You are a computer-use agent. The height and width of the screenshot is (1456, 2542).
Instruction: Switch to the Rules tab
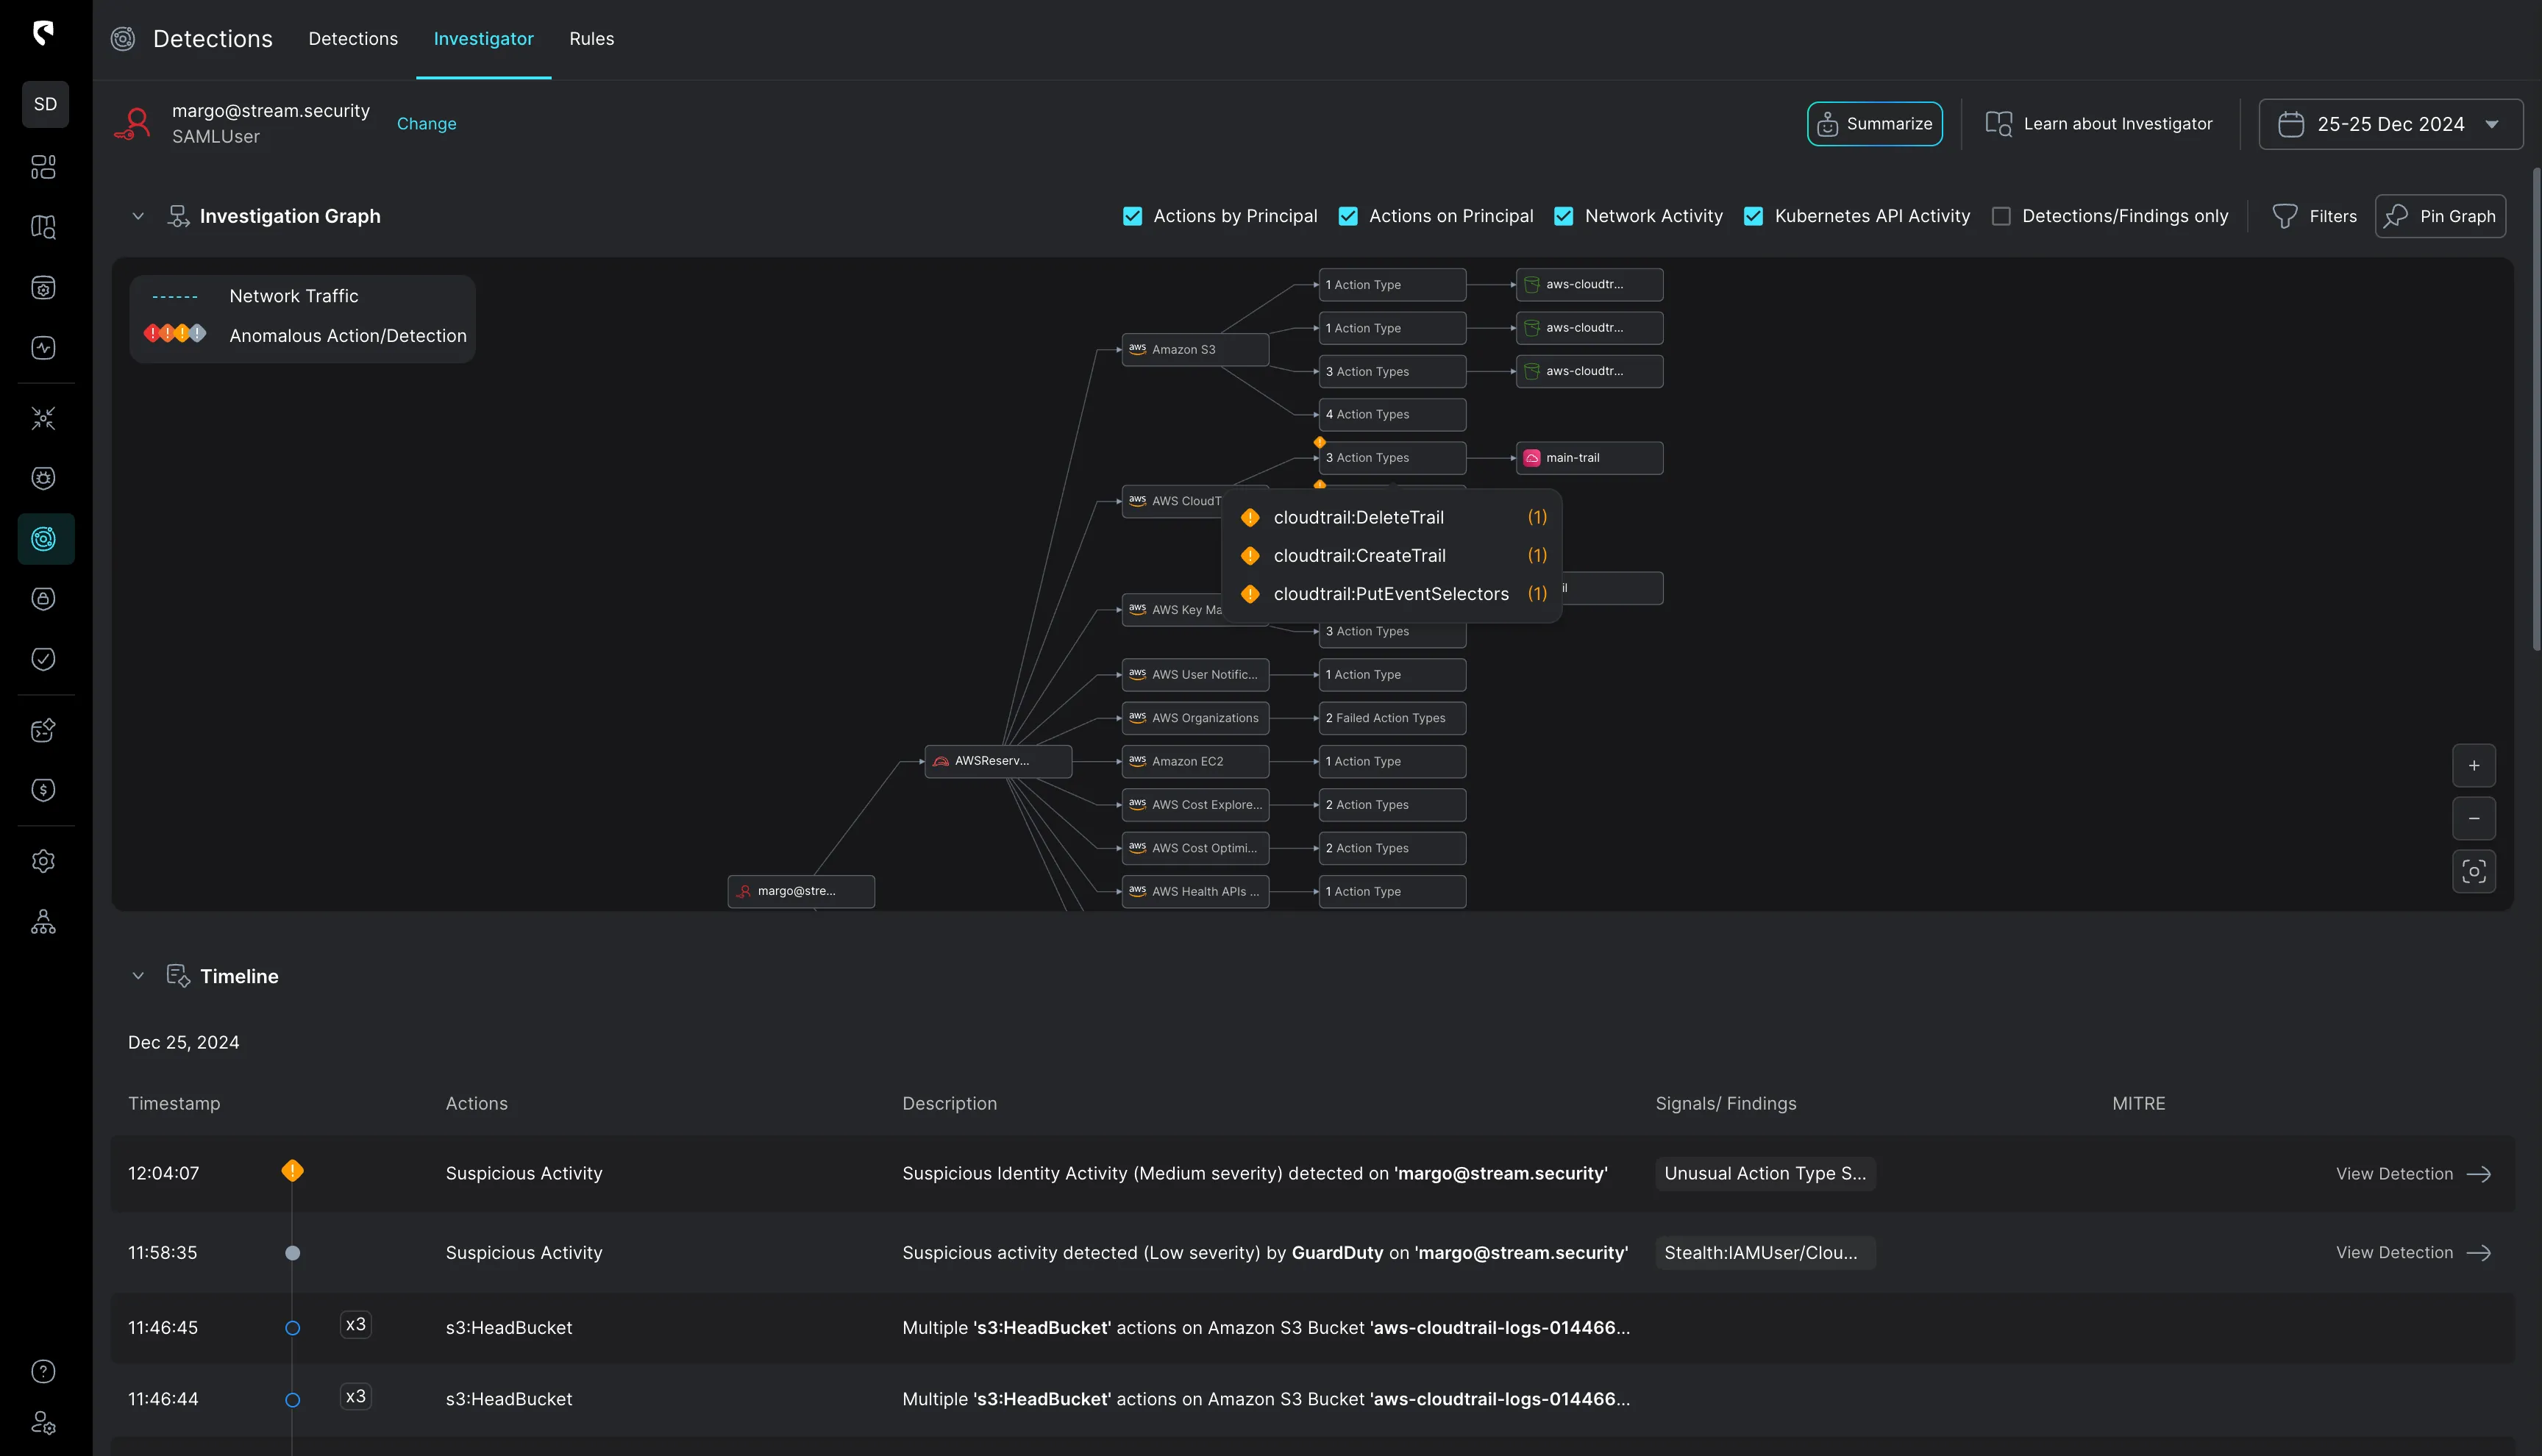[x=592, y=39]
